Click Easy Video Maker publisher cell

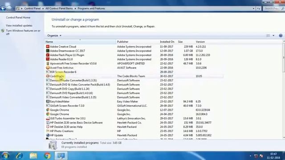(x=127, y=101)
